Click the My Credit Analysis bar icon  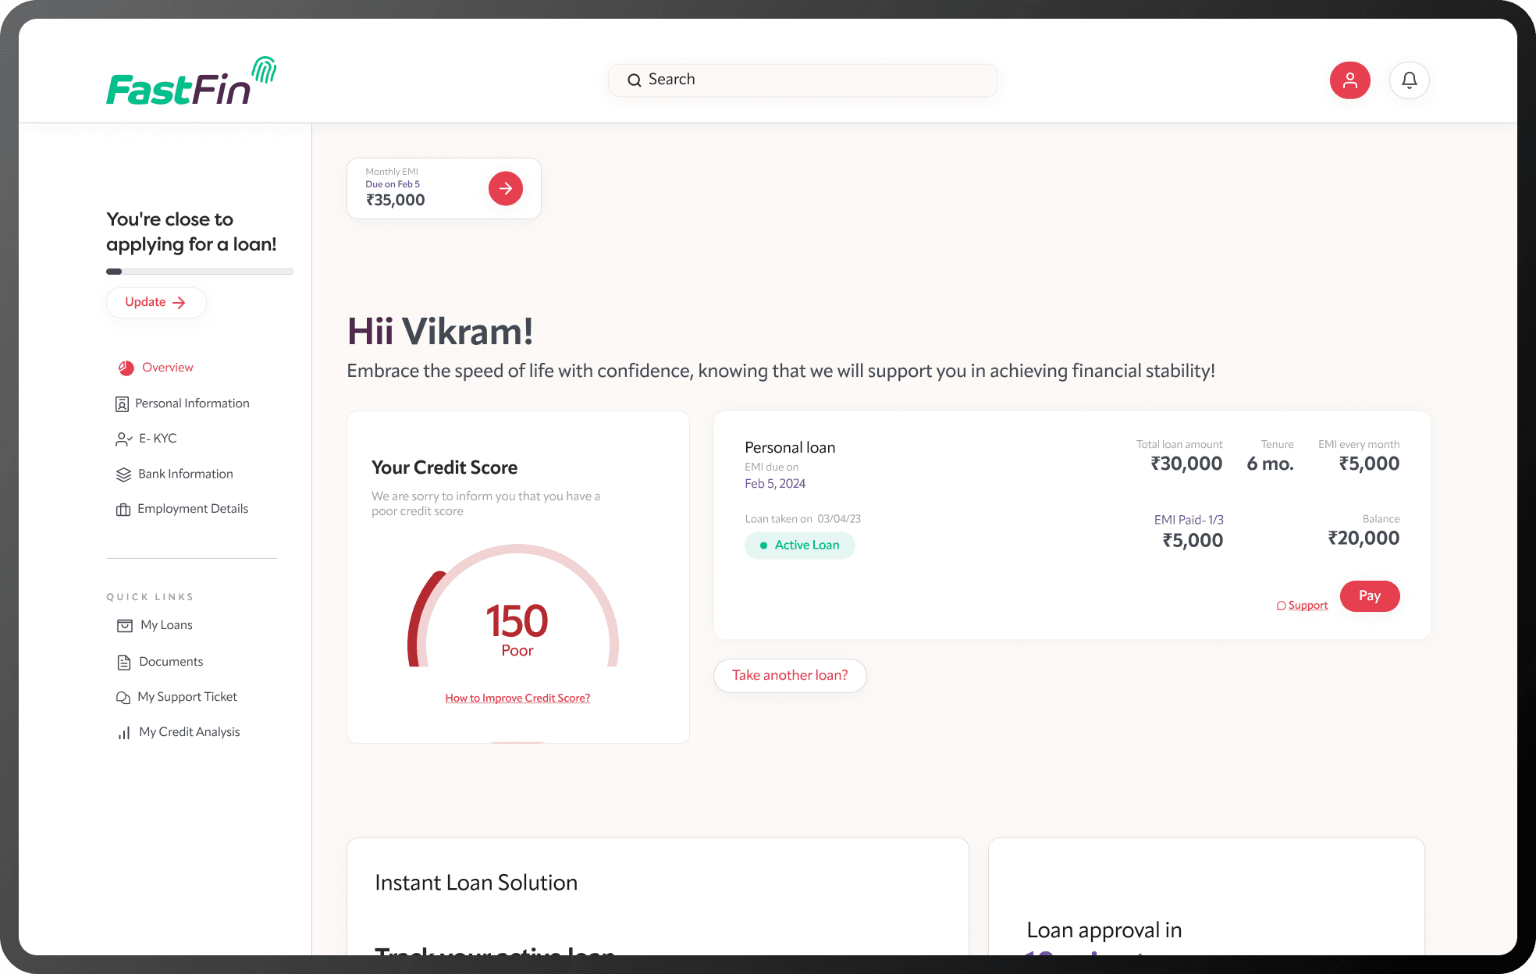pyautogui.click(x=124, y=733)
